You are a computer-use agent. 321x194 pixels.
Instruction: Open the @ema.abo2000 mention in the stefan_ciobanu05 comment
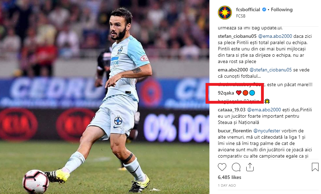pos(275,36)
